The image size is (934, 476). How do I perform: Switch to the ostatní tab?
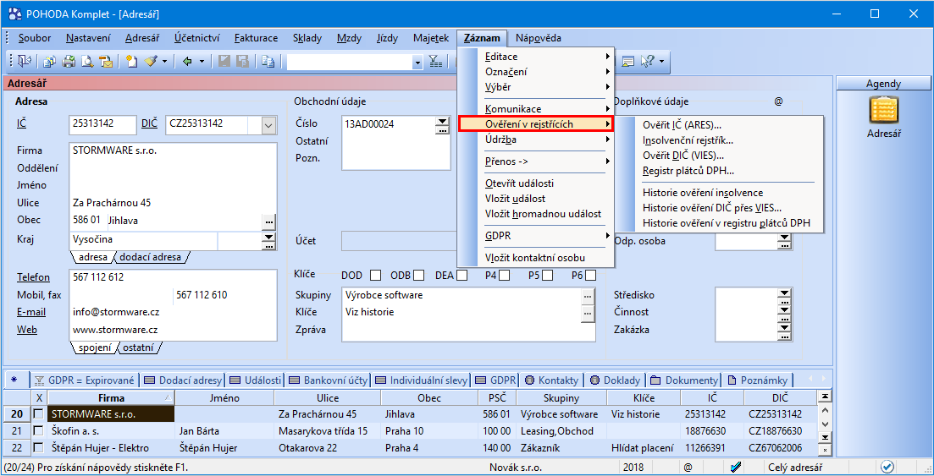(x=139, y=348)
